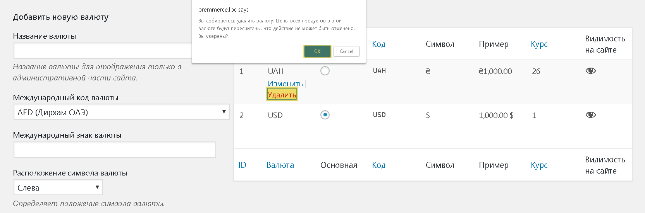Cancel the delete confirmation dialog
645x213 pixels.
(x=346, y=51)
